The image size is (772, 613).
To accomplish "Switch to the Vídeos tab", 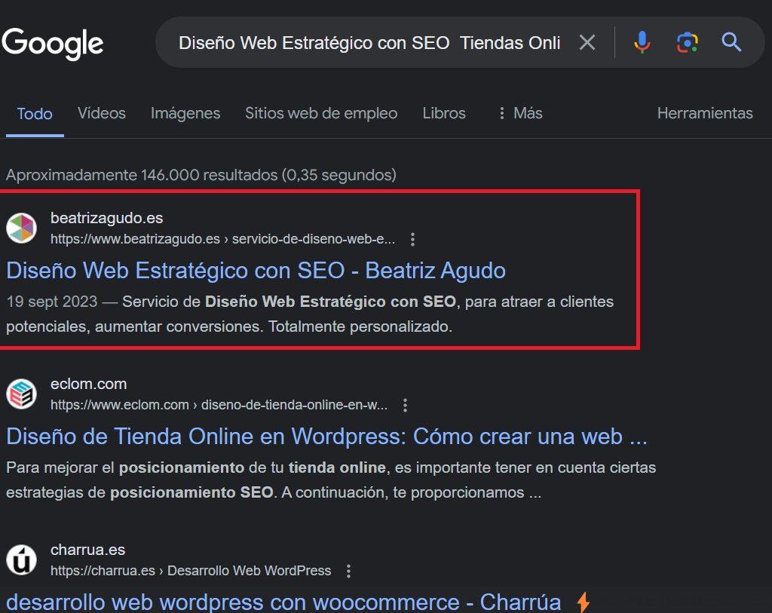I will (101, 113).
